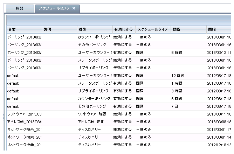Click the 説明 column header

pyautogui.click(x=59, y=29)
